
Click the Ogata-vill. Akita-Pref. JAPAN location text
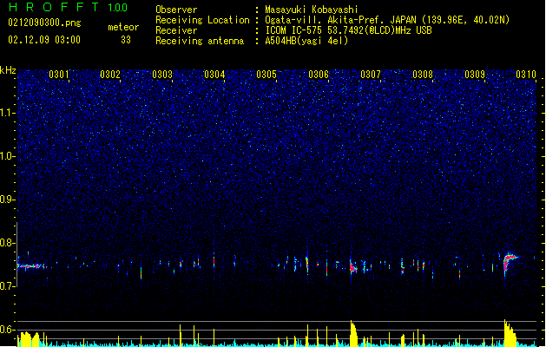point(387,20)
